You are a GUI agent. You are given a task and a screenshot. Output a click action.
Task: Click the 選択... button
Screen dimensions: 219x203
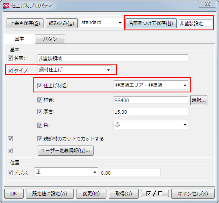pyautogui.click(x=198, y=100)
